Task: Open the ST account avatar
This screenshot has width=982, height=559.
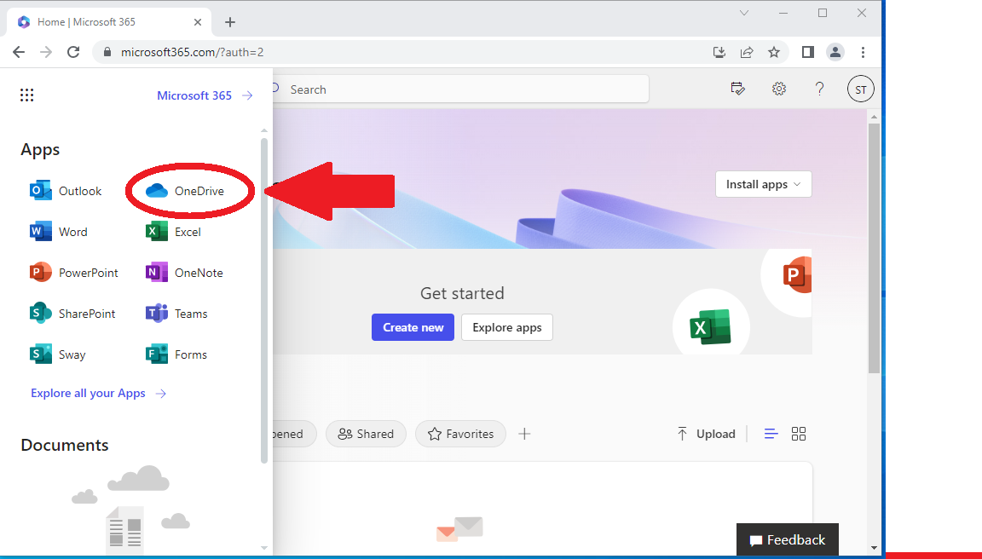Action: click(x=860, y=89)
